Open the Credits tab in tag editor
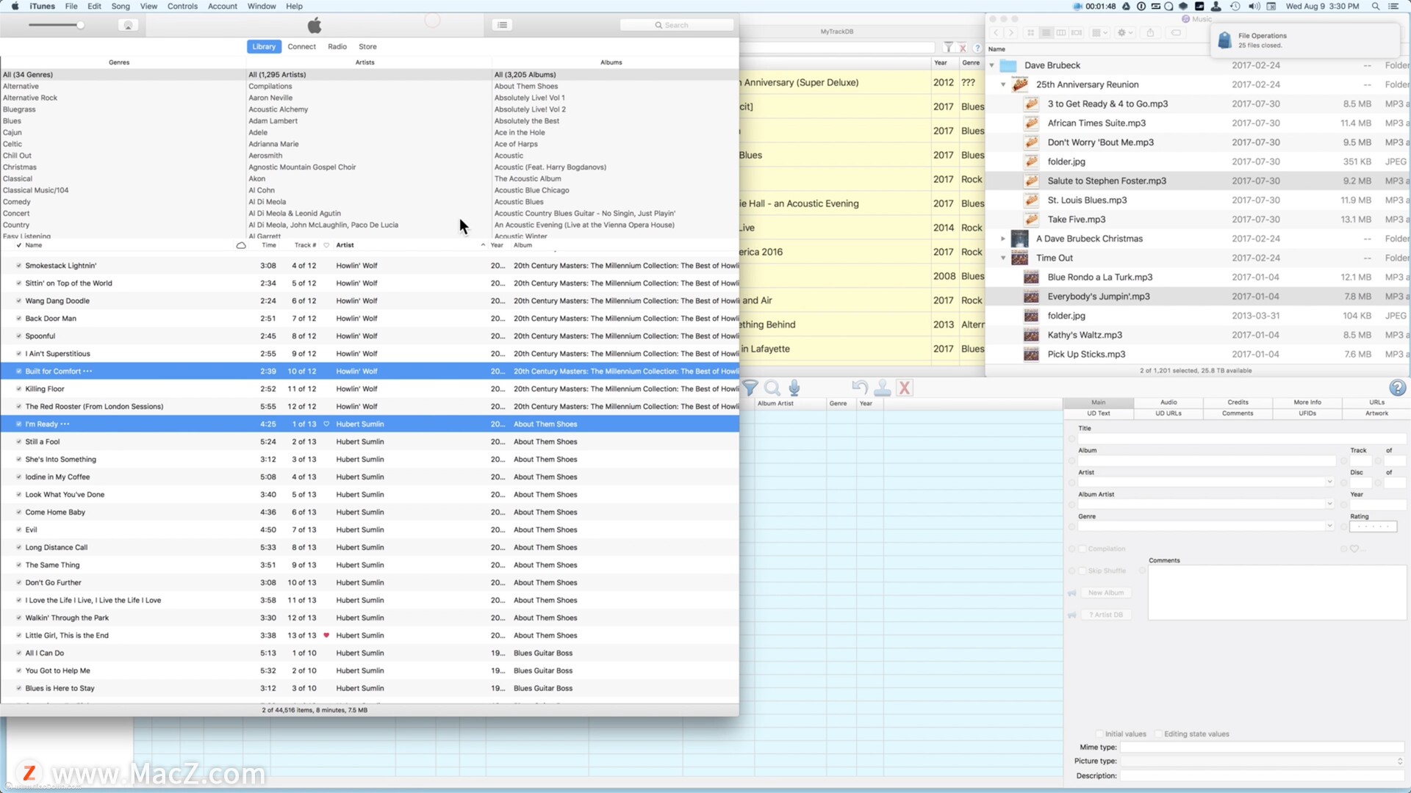The height and width of the screenshot is (793, 1411). coord(1238,402)
